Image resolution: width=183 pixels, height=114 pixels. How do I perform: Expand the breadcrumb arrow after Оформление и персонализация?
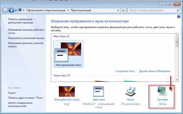click(x=68, y=10)
